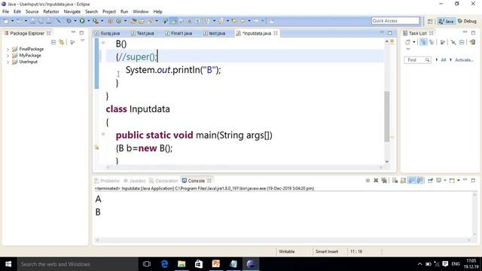Click the Save icon in main toolbar

(x=32, y=21)
